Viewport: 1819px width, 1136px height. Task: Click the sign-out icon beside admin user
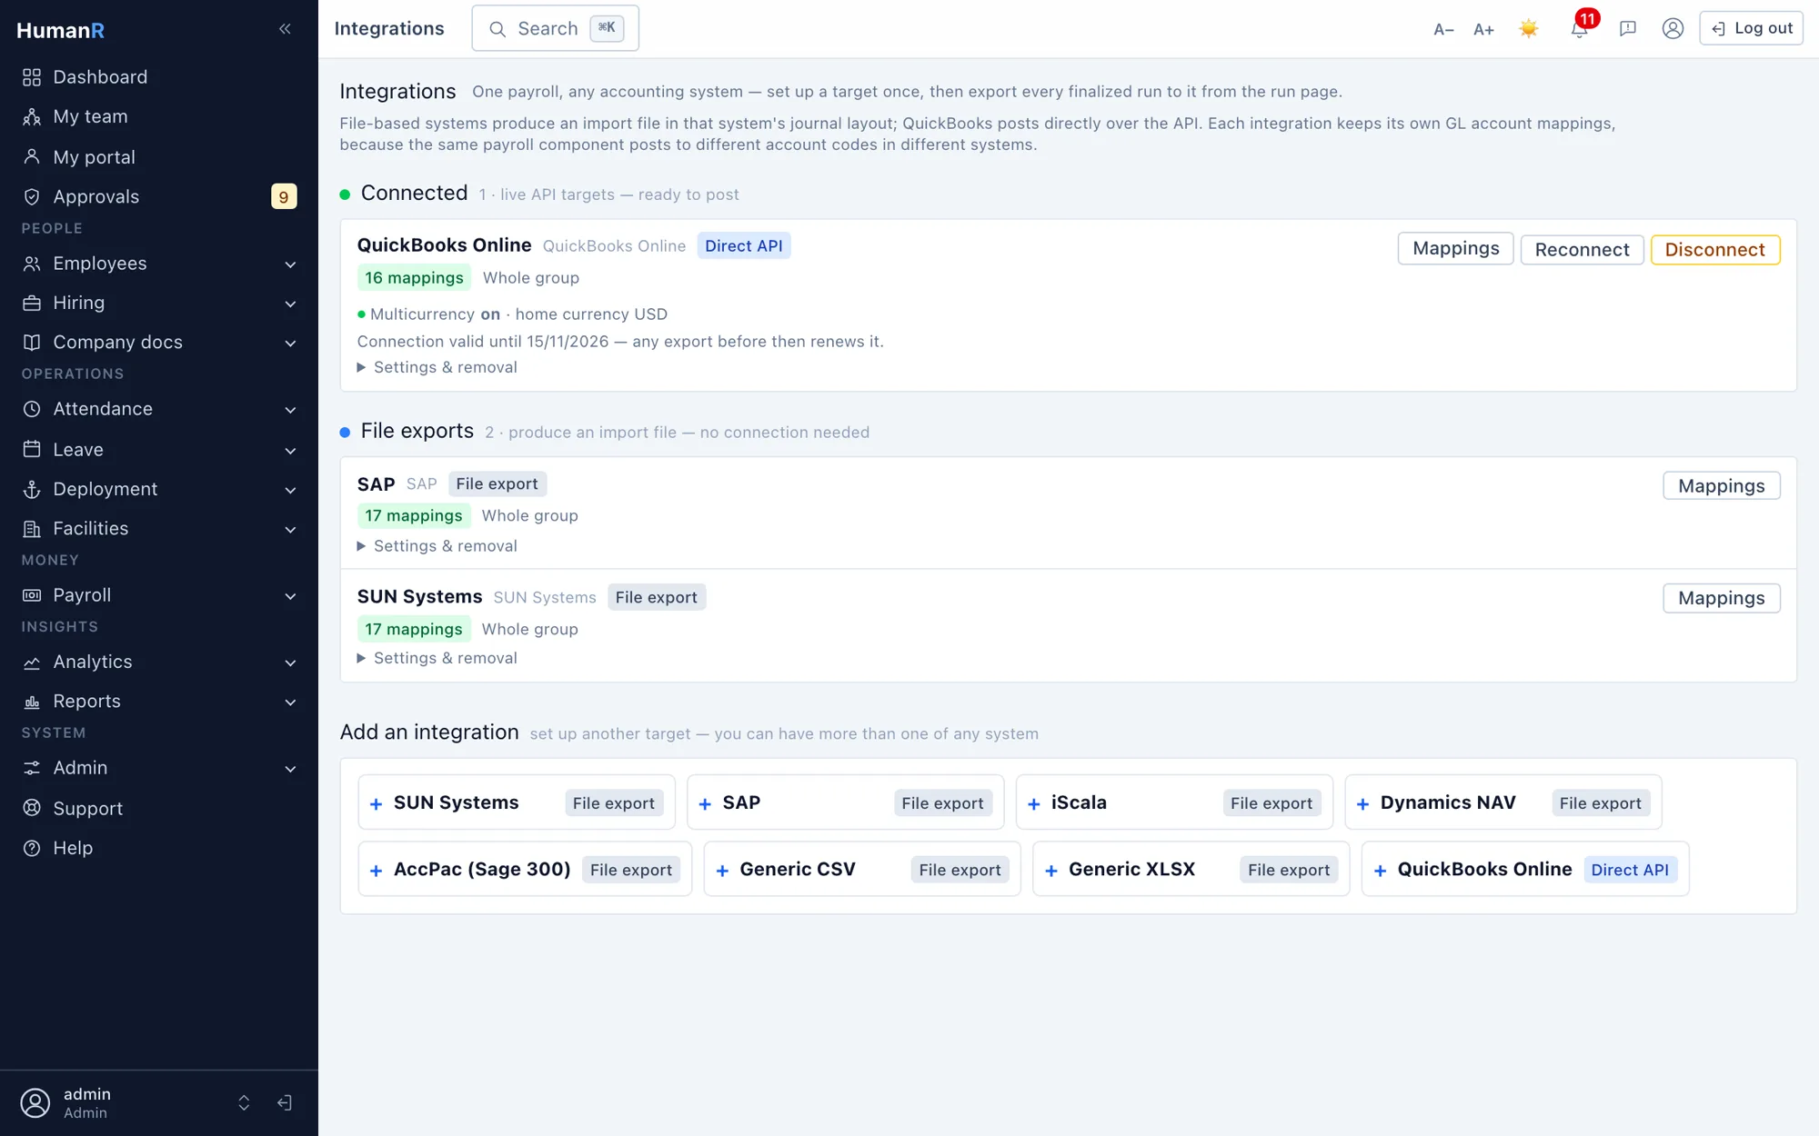pyautogui.click(x=285, y=1102)
